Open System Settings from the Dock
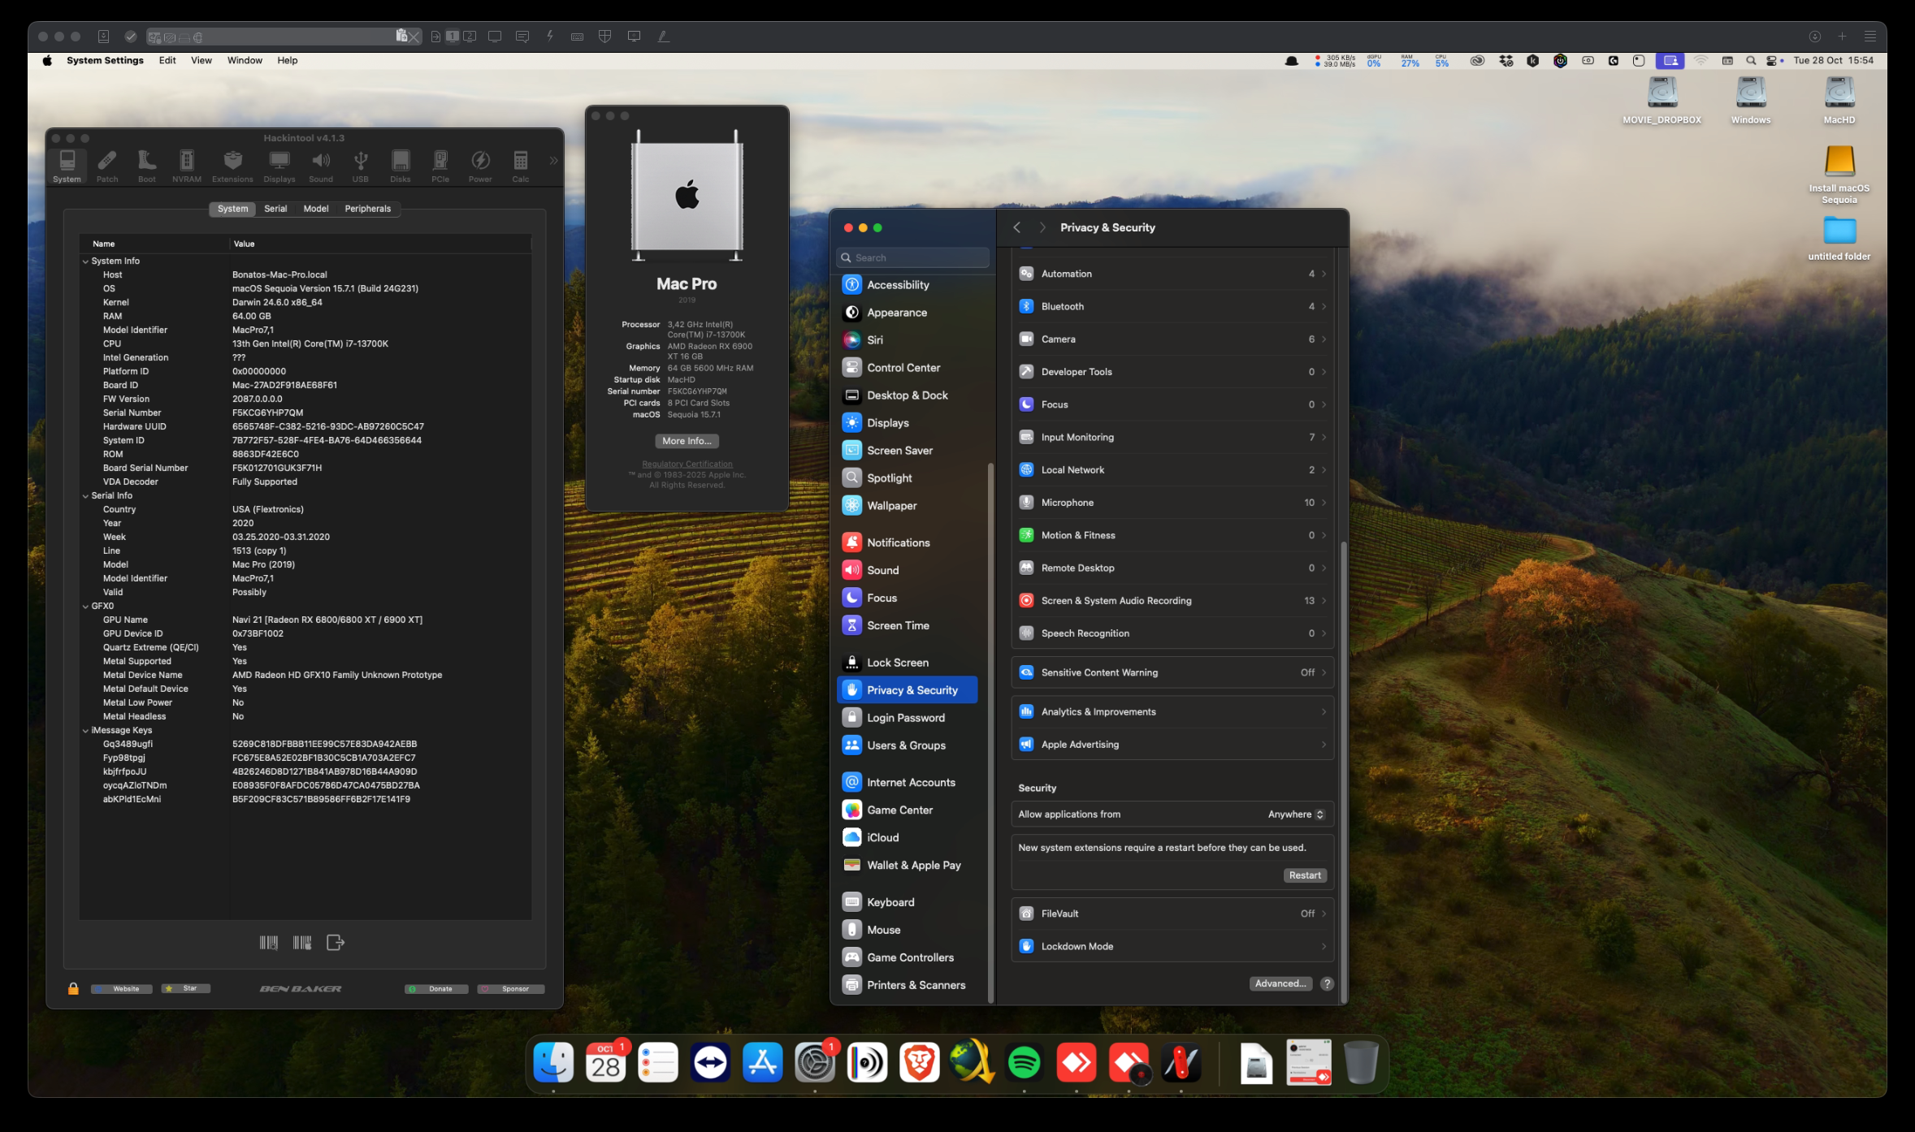The width and height of the screenshot is (1915, 1132). pyautogui.click(x=814, y=1062)
